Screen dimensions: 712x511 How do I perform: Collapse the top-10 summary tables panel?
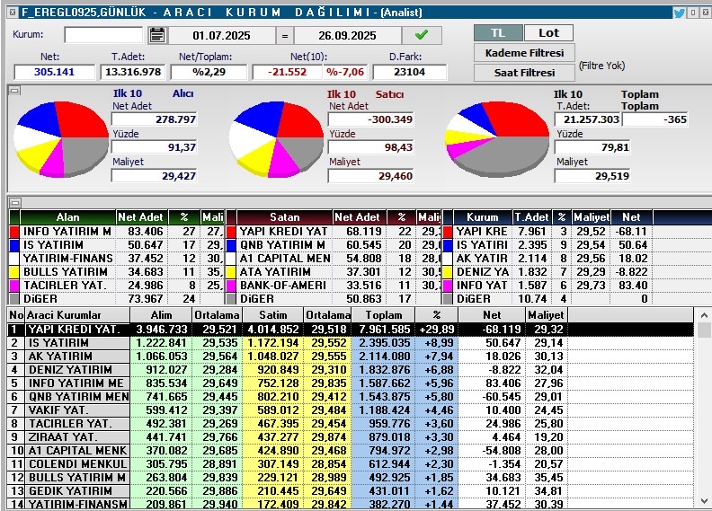click(13, 203)
